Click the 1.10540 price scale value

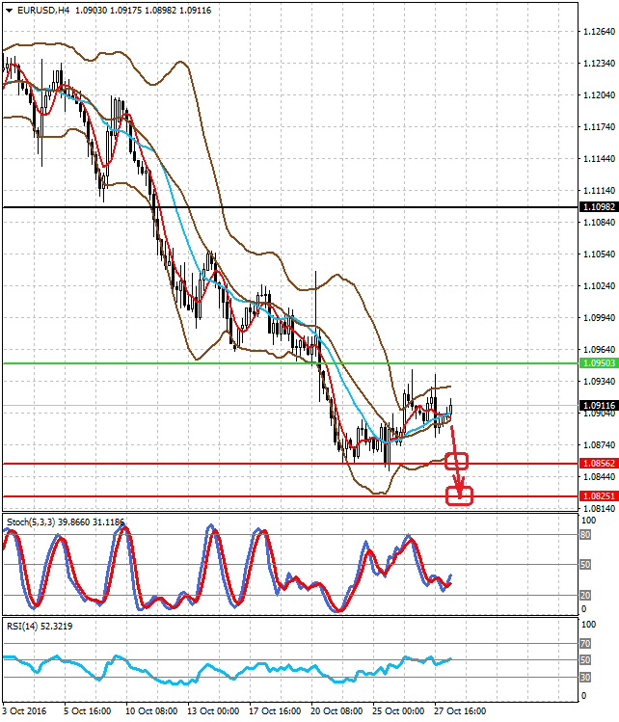click(599, 254)
